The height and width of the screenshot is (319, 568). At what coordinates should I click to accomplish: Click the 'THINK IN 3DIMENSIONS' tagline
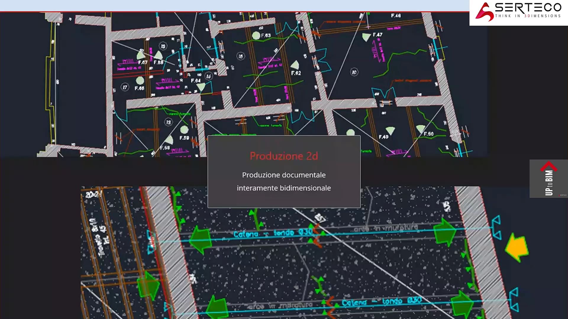pyautogui.click(x=528, y=16)
